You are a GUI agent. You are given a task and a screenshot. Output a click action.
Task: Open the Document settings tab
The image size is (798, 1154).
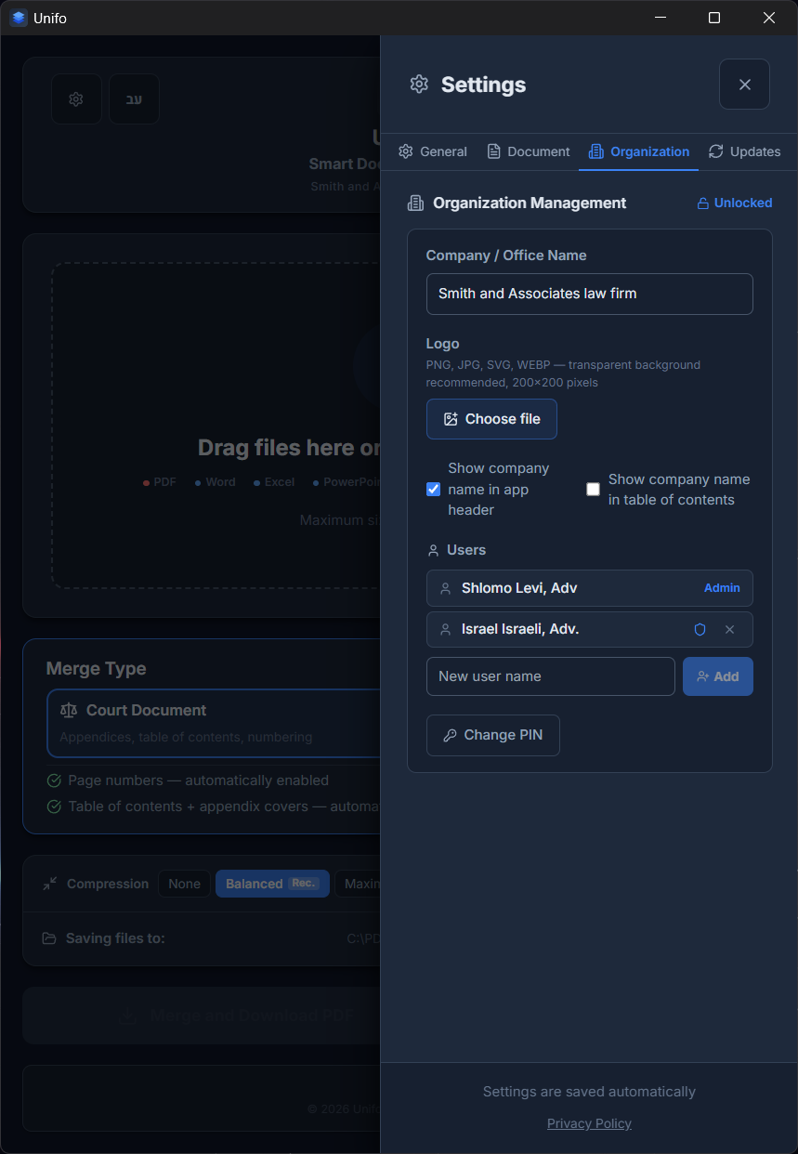(x=529, y=151)
